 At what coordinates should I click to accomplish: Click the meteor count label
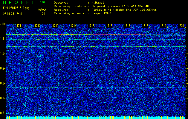42,10
